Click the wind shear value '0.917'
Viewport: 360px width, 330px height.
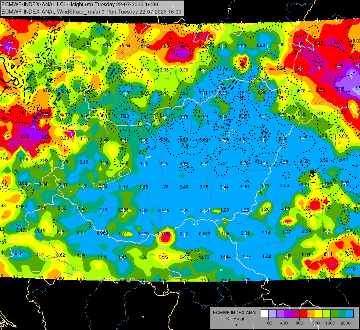pyautogui.click(x=307, y=255)
